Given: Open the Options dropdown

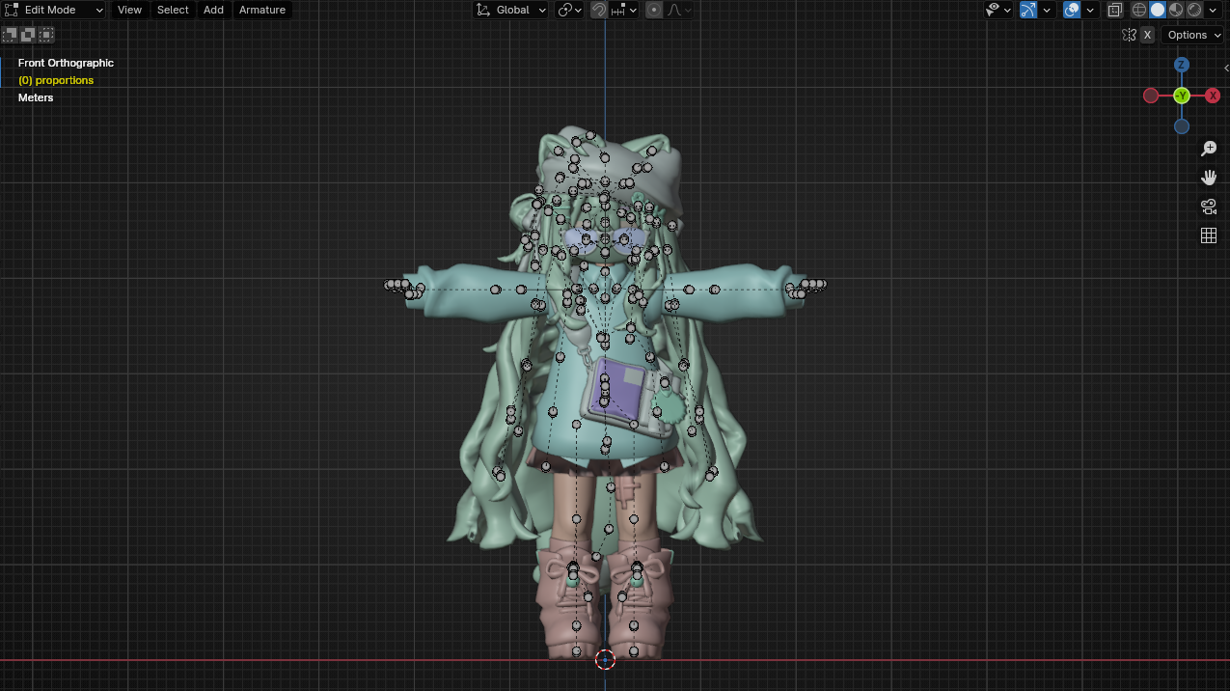Looking at the screenshot, I should [1194, 35].
